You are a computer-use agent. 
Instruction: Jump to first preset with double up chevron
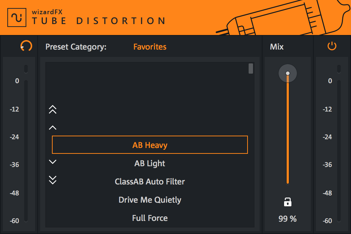click(53, 109)
